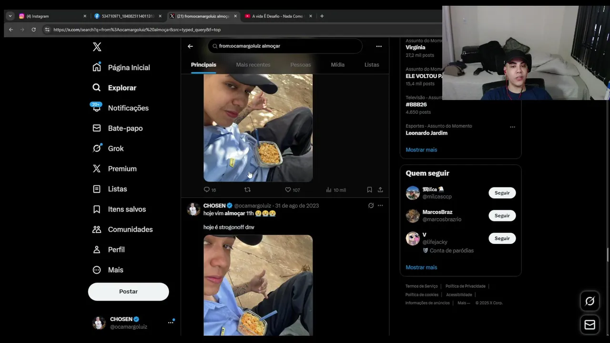Open the strogonoff lunch photo thumbnail
Image resolution: width=610 pixels, height=343 pixels.
click(x=258, y=285)
